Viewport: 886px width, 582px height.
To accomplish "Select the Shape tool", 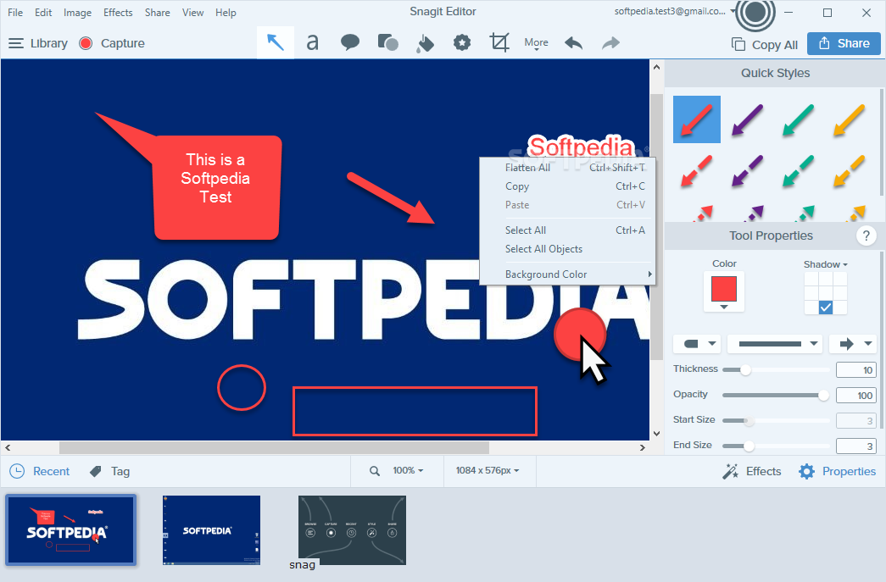I will click(387, 42).
